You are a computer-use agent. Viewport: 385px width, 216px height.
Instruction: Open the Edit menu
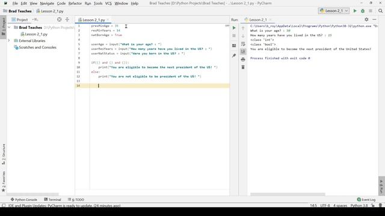pyautogui.click(x=23, y=4)
